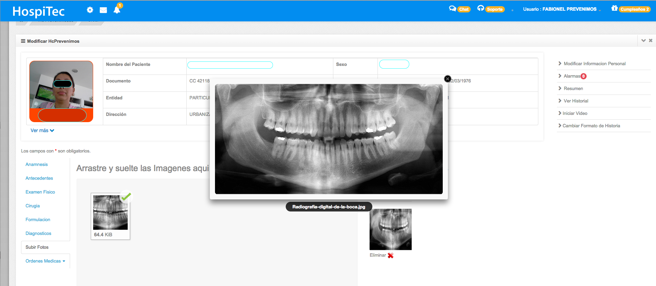The width and height of the screenshot is (656, 286).
Task: Open the messages envelope icon
Action: click(x=103, y=10)
